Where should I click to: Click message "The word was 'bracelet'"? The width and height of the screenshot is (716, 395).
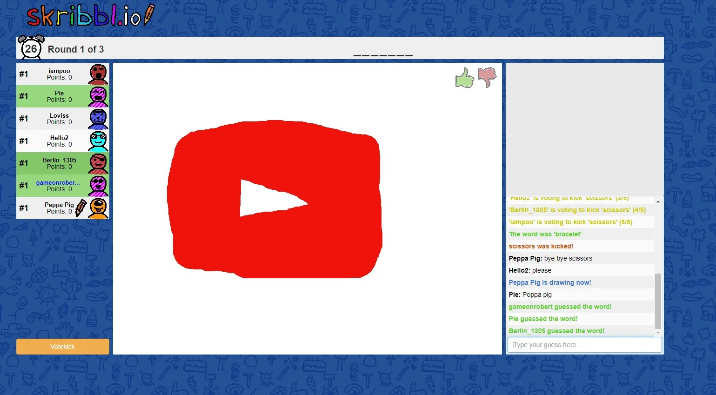pos(545,234)
